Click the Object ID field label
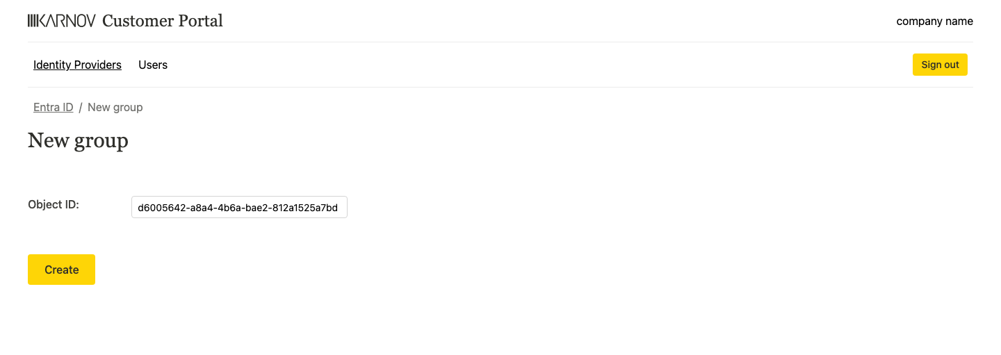1001x355 pixels. pos(54,204)
